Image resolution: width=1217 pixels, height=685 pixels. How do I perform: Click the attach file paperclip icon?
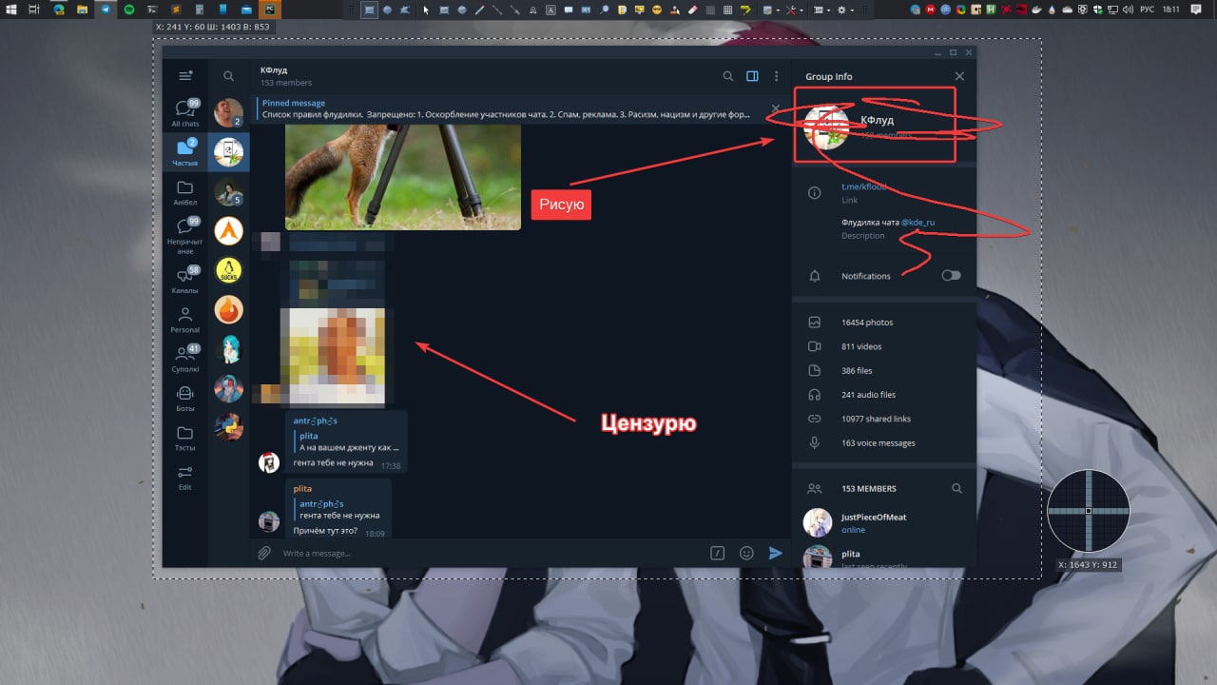pos(264,553)
